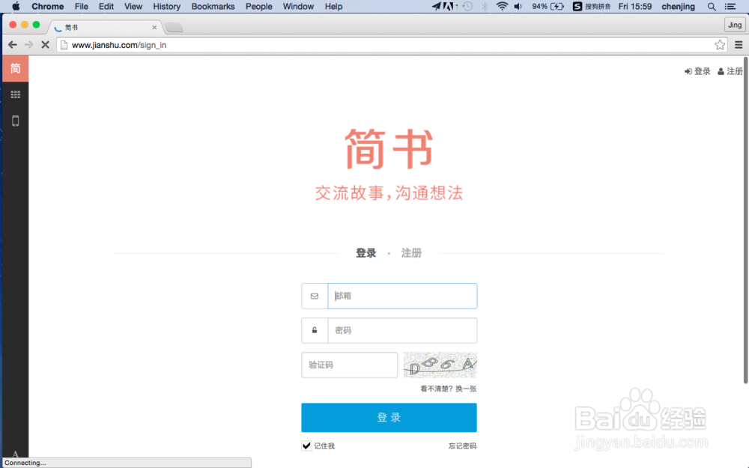Viewport: 749px width, 468px height.
Task: Select the mobile phone icon in sidebar
Action: (15, 121)
